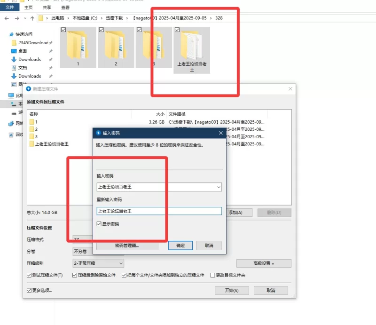Image resolution: width=376 pixels, height=325 pixels.
Task: Click the 网络 icon in sidebar
Action: tap(11, 124)
